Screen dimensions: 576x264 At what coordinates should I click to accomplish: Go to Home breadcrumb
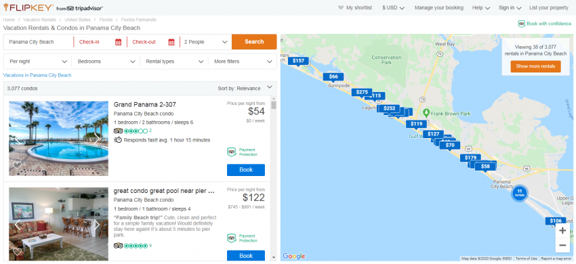[9, 20]
